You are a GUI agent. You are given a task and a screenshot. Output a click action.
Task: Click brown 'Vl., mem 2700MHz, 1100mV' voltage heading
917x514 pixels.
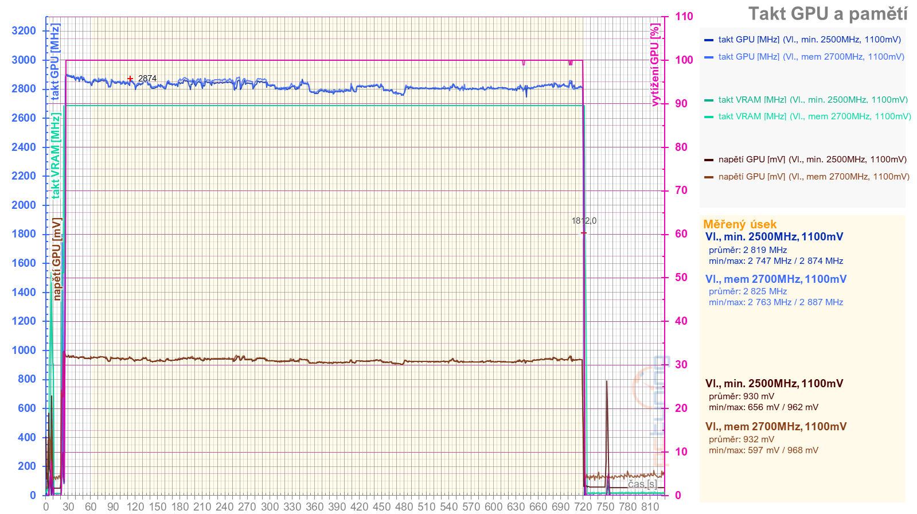pyautogui.click(x=776, y=427)
